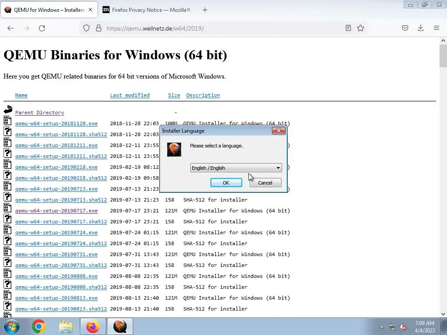Open qemu-w64-setup-20181211.sha512 link
Screen dimensions: 447x335
tap(61, 156)
